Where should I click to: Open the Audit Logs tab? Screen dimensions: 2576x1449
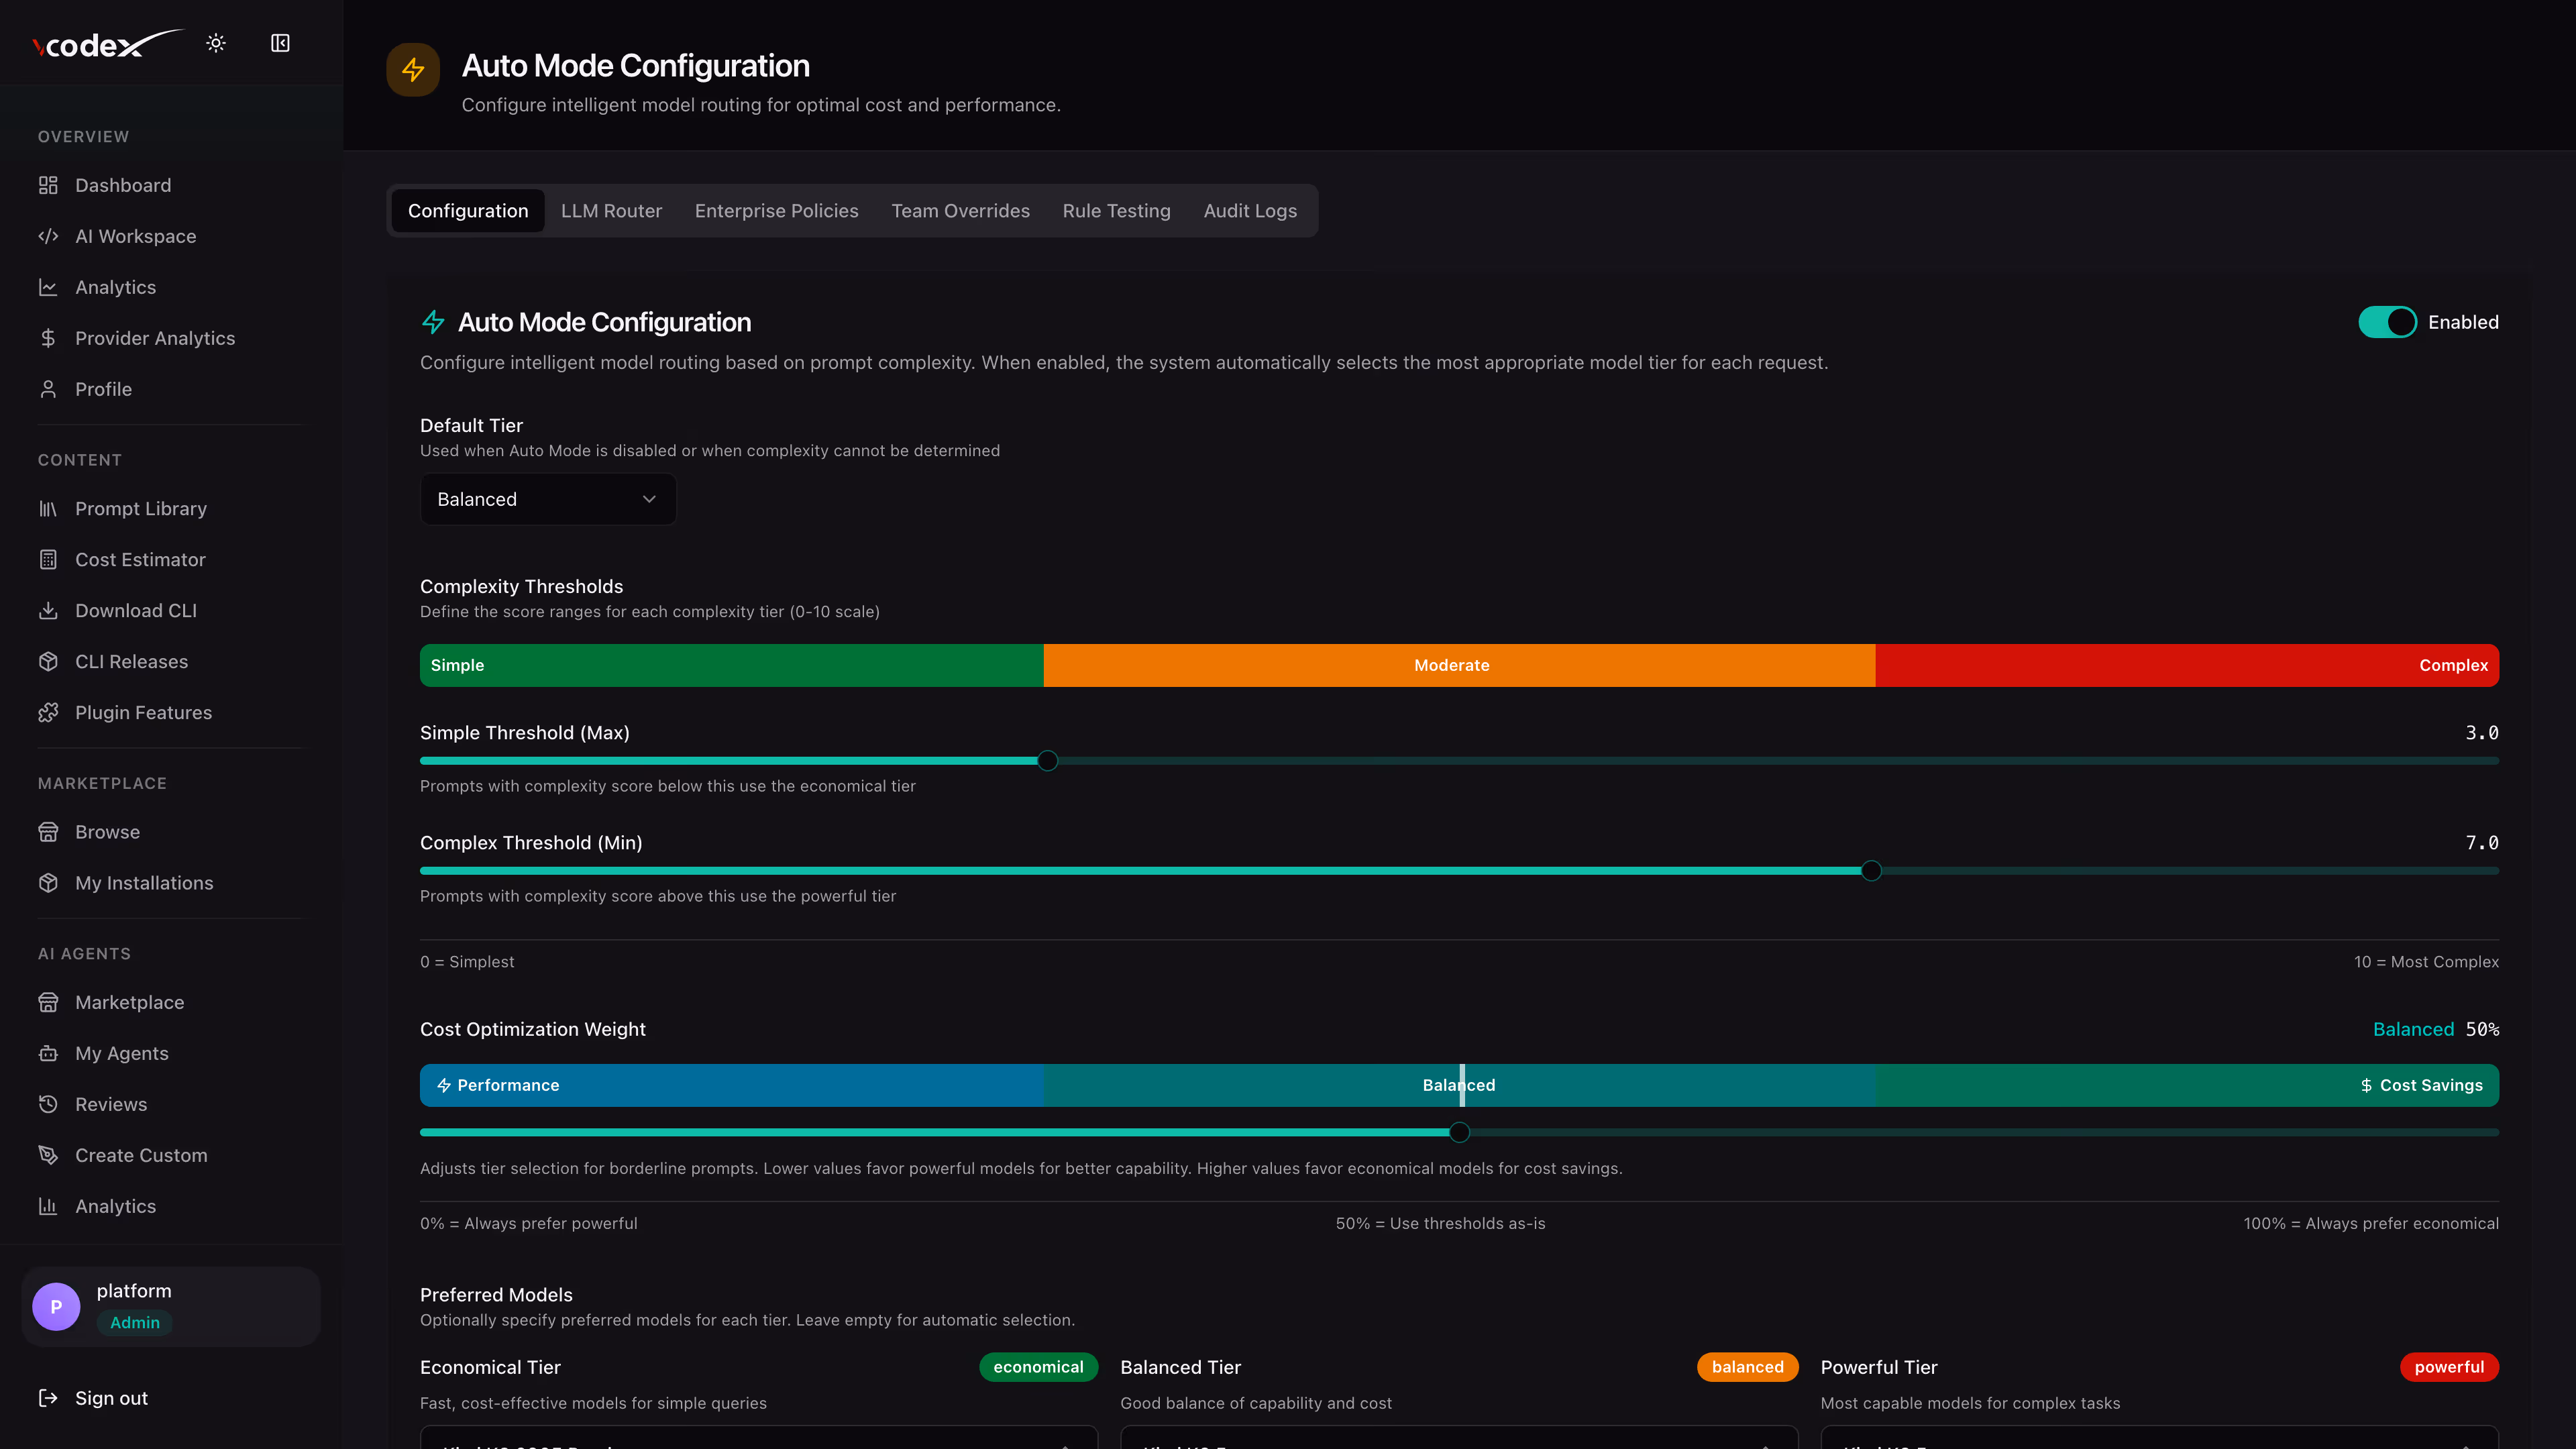[x=1250, y=211]
